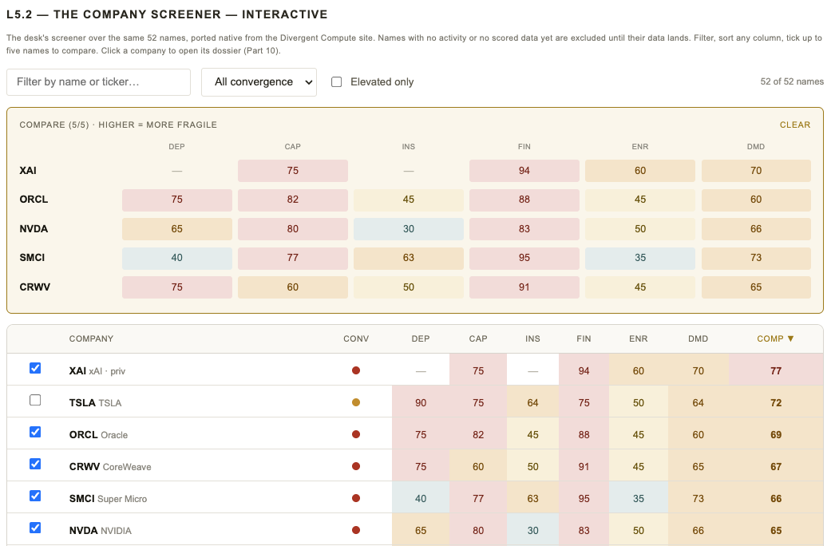The width and height of the screenshot is (835, 546).
Task: Click the xAI red convergence dot
Action: point(356,370)
